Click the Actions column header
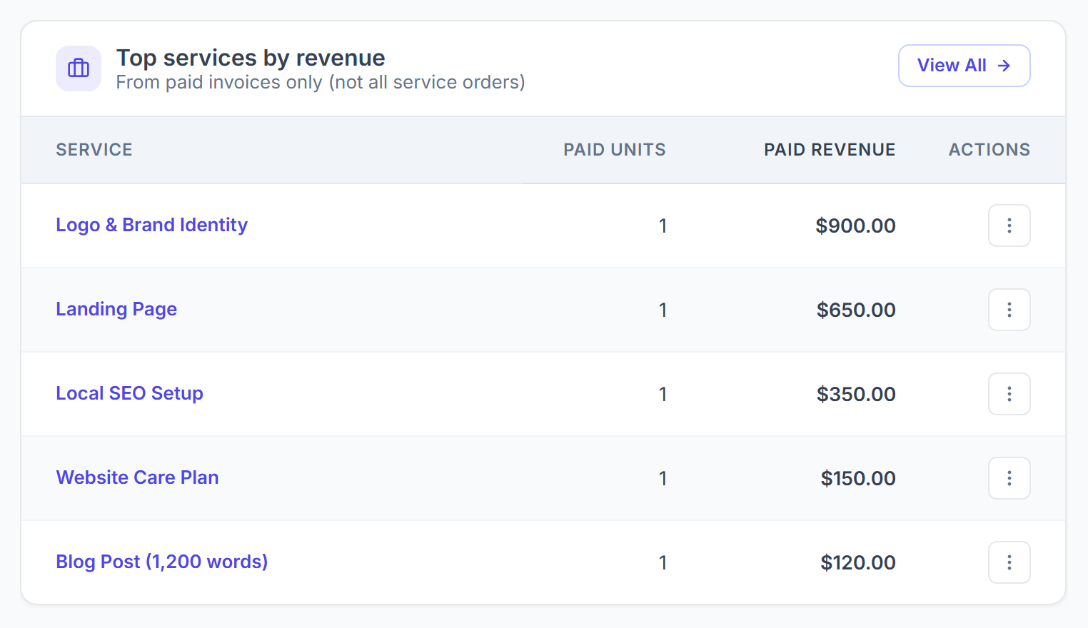The width and height of the screenshot is (1088, 628). click(989, 150)
